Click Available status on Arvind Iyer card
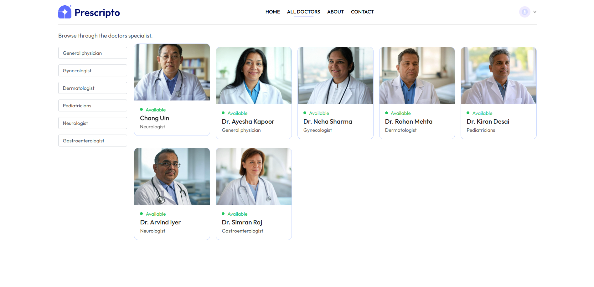 click(x=156, y=214)
